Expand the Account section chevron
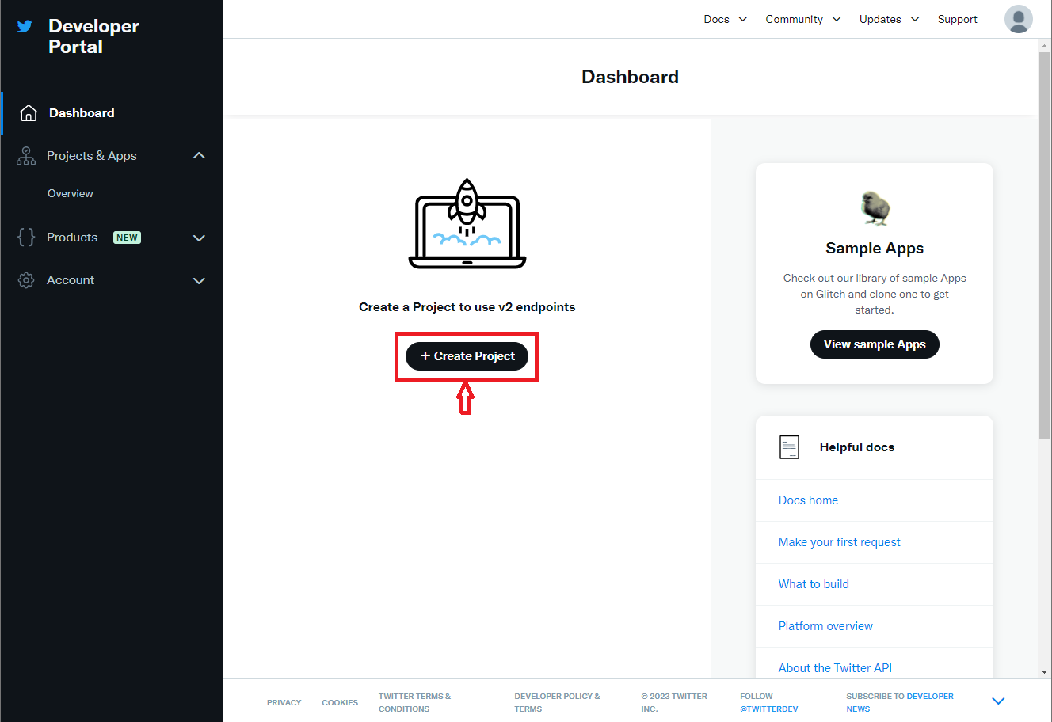This screenshot has width=1052, height=722. 199,280
